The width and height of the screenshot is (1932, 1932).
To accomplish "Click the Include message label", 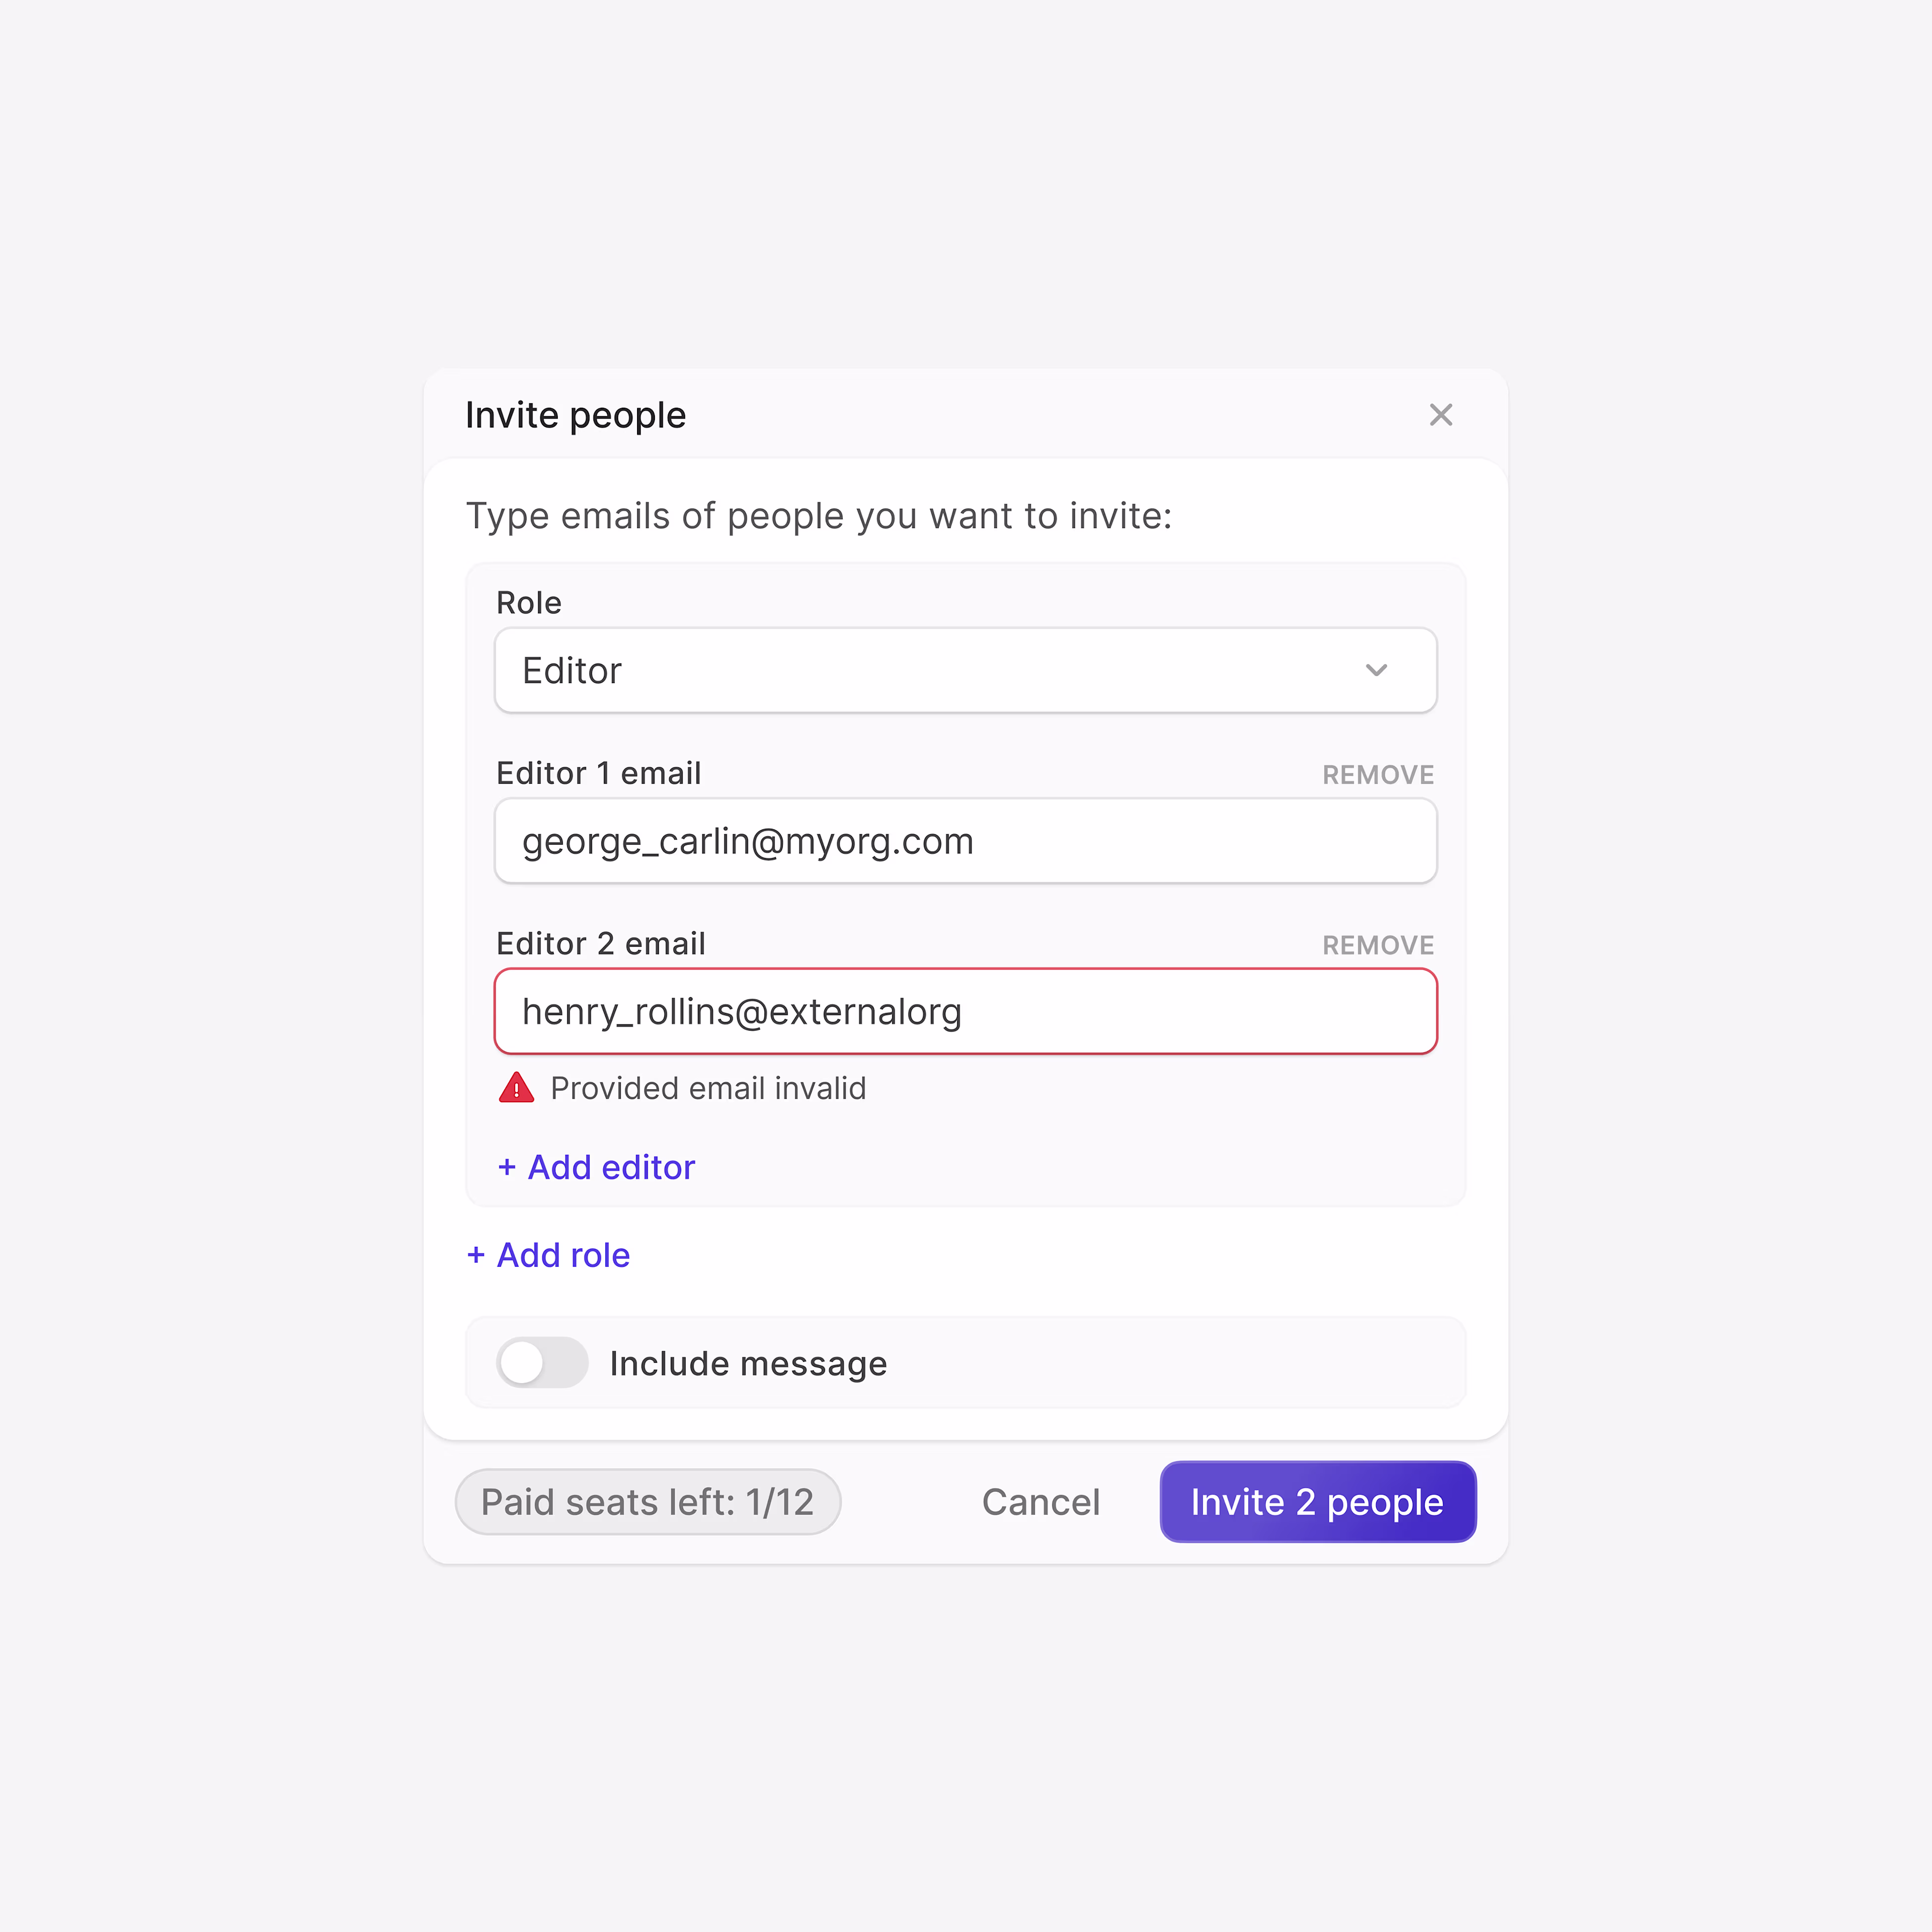I will [748, 1363].
